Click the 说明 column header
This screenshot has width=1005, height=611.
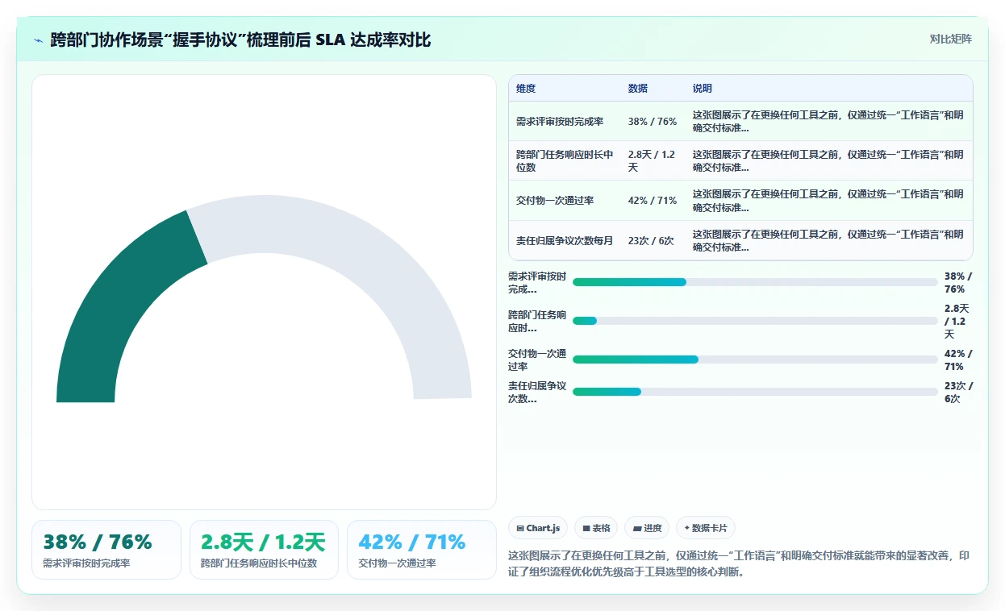click(703, 89)
